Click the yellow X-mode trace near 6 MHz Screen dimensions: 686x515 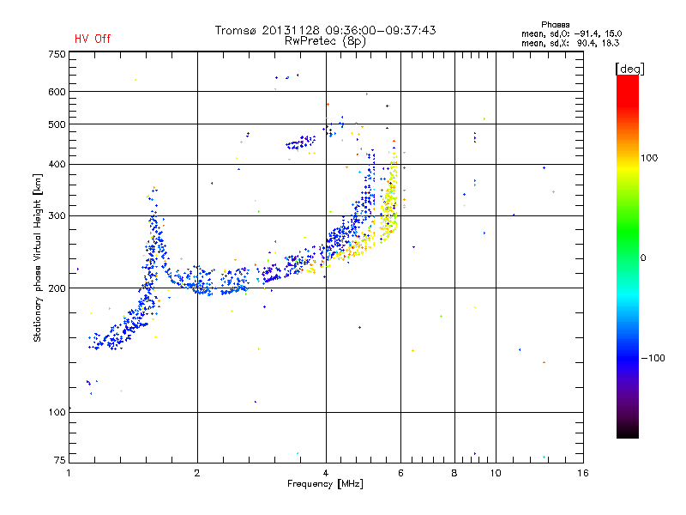(389, 199)
